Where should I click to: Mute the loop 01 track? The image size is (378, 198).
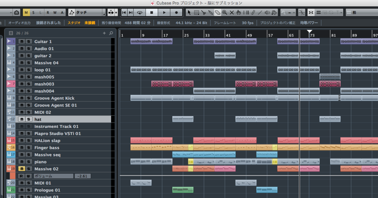coord(22,70)
